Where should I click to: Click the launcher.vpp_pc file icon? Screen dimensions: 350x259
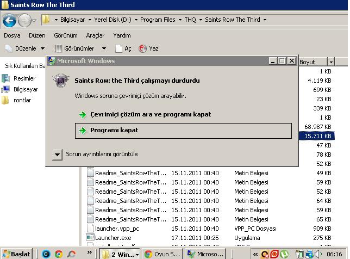(x=90, y=229)
